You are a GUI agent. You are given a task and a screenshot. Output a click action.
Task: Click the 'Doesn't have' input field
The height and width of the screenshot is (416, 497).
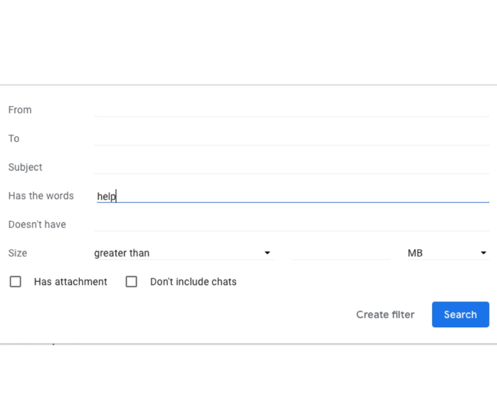[x=292, y=224]
